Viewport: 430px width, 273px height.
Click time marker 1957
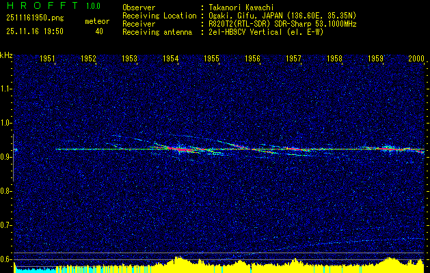pyautogui.click(x=294, y=58)
